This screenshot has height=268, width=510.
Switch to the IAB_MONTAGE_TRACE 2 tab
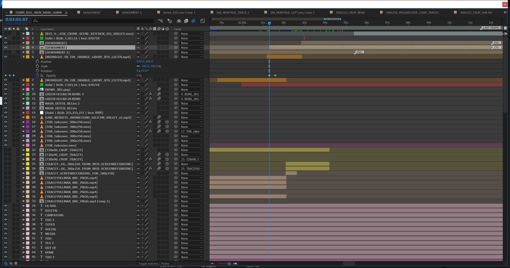[x=233, y=13]
